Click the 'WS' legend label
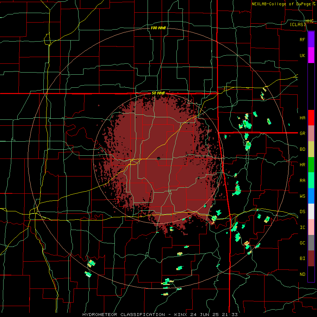This screenshot has height=317, width=317. (x=302, y=196)
